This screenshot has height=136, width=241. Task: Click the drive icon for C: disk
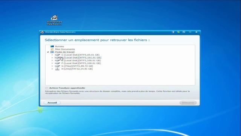tap(57, 55)
